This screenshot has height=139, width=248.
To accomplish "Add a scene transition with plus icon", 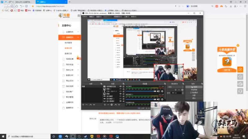I will pos(175,90).
